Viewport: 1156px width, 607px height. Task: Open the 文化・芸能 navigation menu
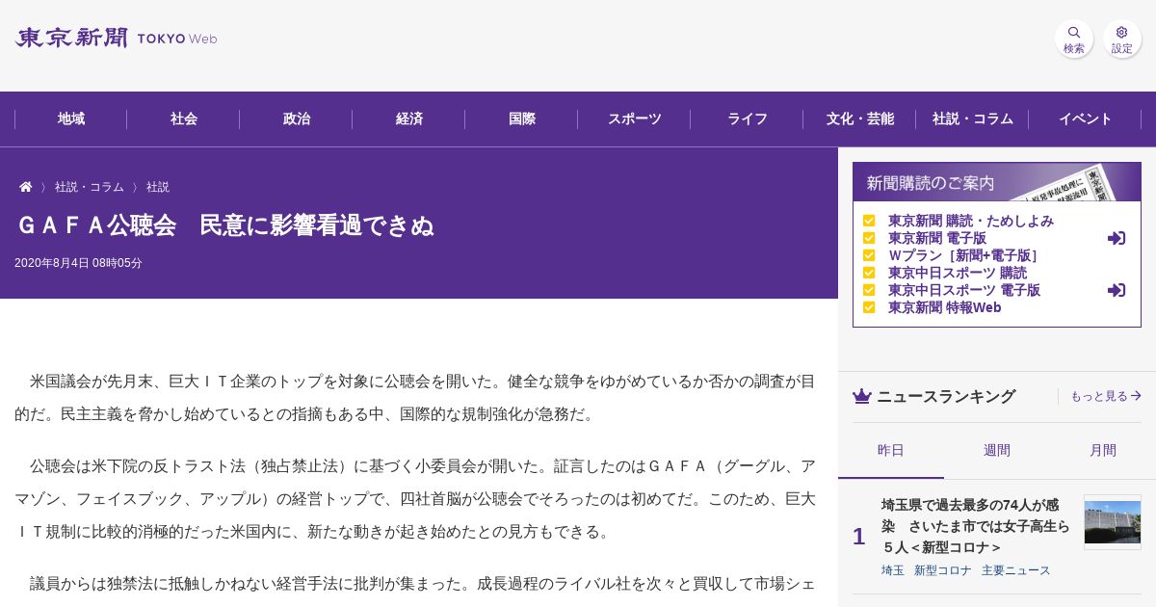pos(860,119)
